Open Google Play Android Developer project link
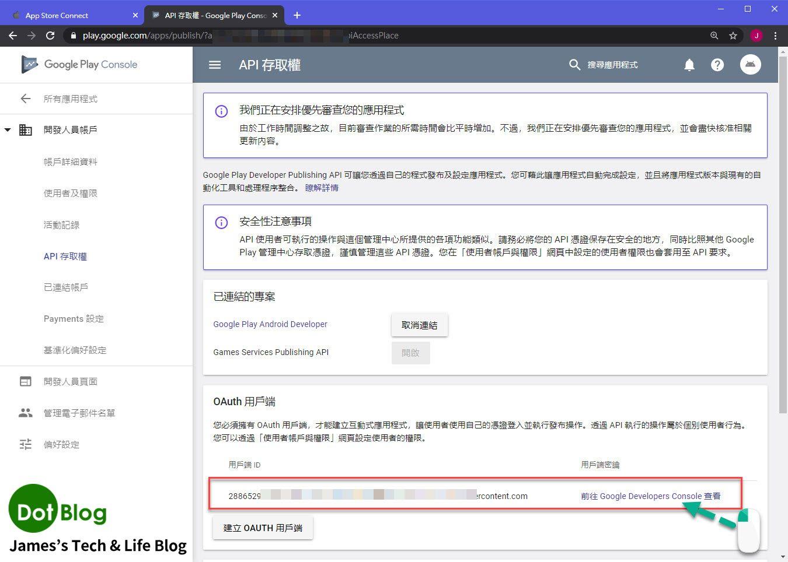This screenshot has height=562, width=788. click(270, 324)
